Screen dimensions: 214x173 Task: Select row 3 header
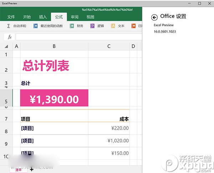click(x=6, y=80)
